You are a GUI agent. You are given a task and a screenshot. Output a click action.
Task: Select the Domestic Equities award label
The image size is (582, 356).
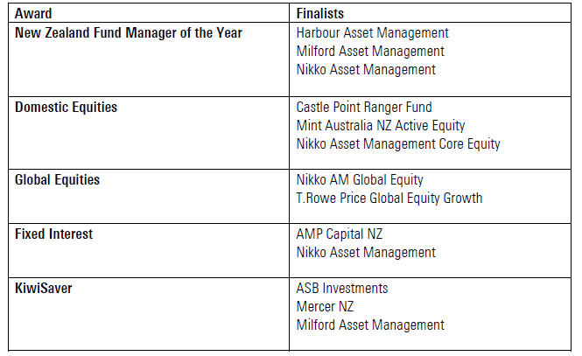tap(66, 107)
